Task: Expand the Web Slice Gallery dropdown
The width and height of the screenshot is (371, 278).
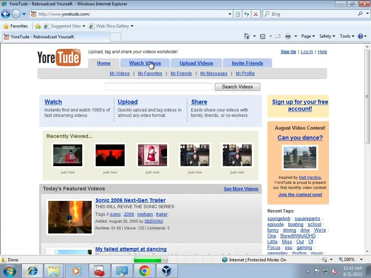Action: click(x=132, y=26)
